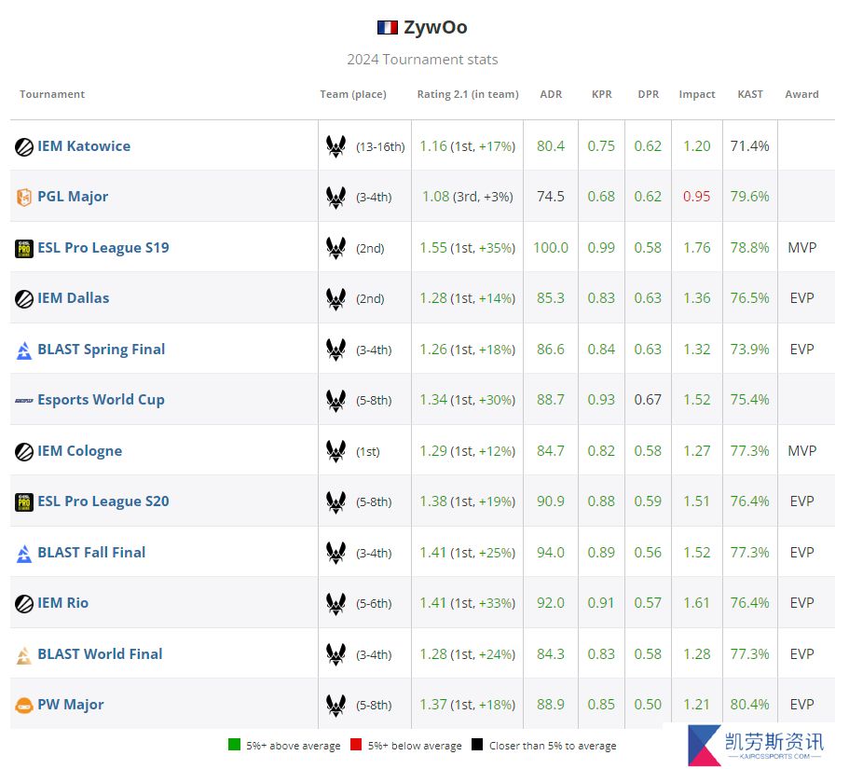849x769 pixels.
Task: Click the red 0.95 impact value for PGL Major
Action: 696,197
